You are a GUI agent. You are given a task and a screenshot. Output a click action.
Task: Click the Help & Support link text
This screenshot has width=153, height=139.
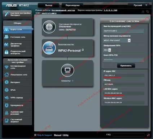[x=44, y=135]
